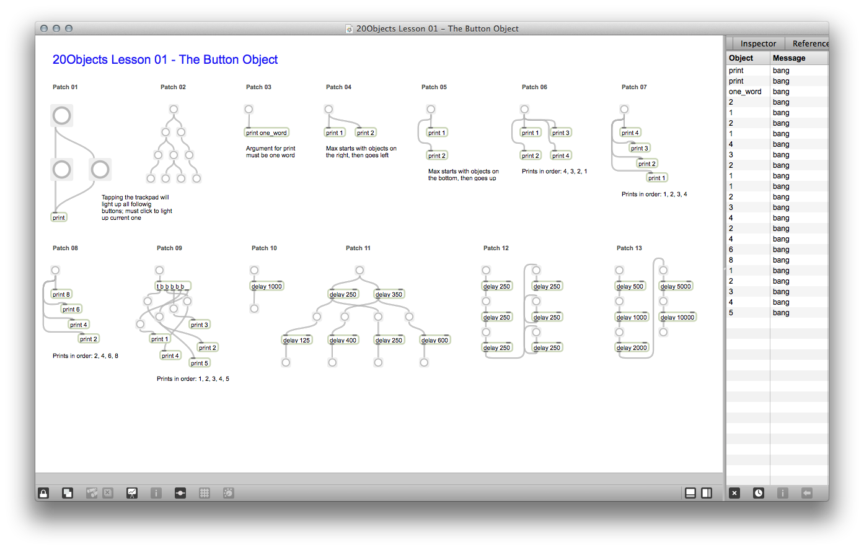Click the bang button below delay 1000
Screen dimensions: 864x550
254,308
